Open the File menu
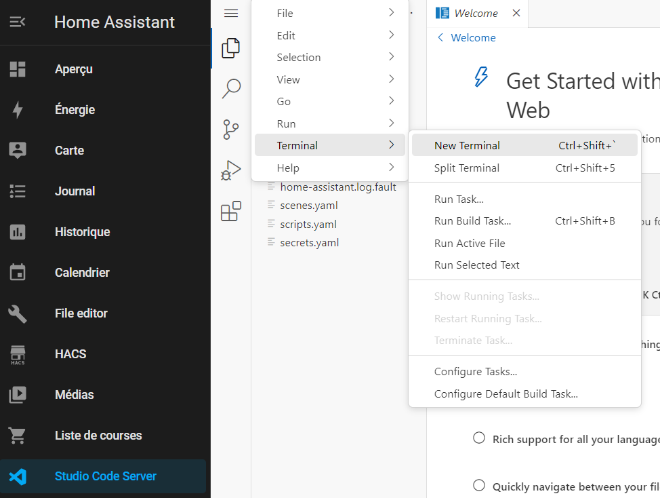Viewport: 660px width, 498px height. click(330, 13)
